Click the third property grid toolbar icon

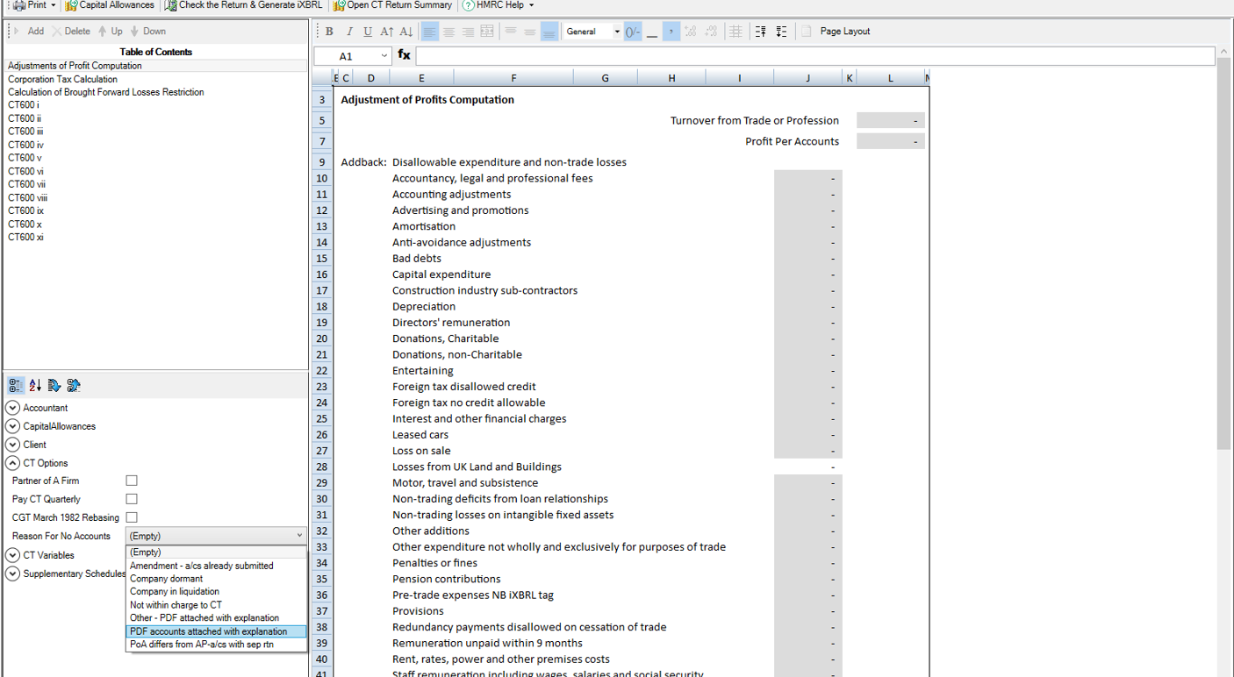click(x=54, y=385)
